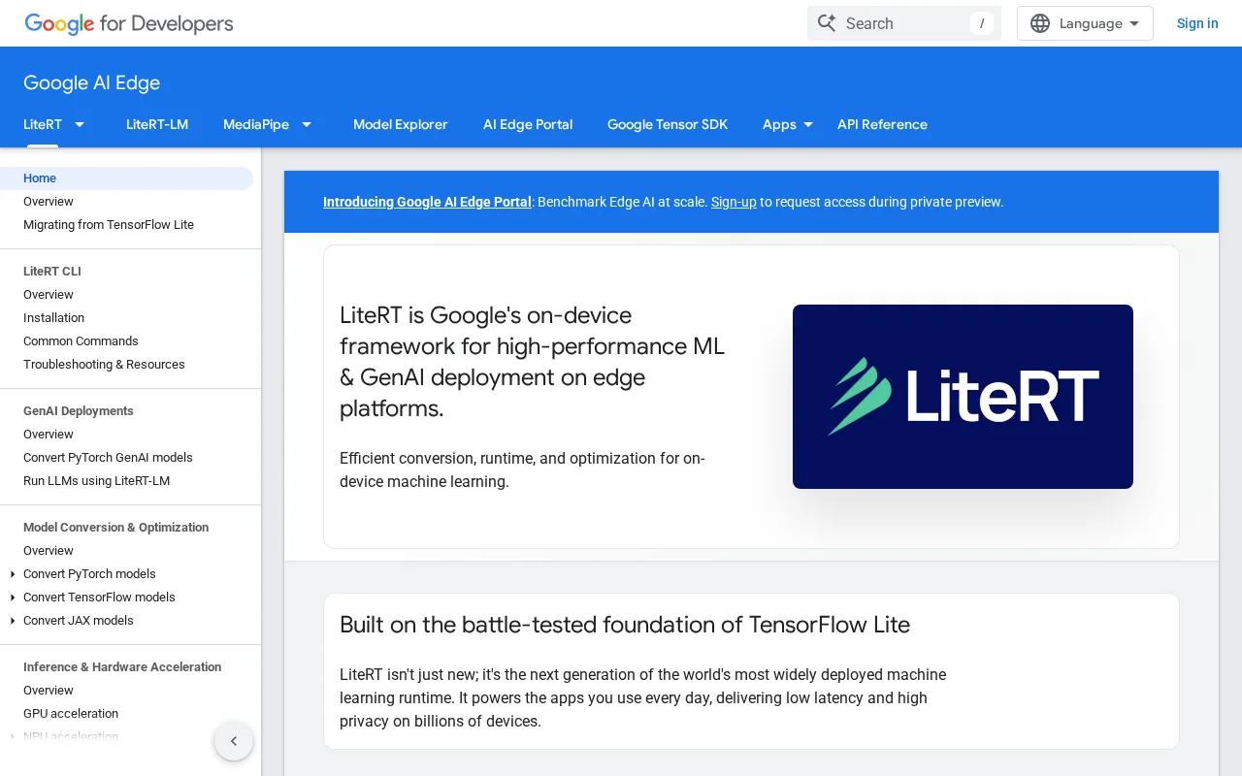Open Convert PyTorch models link
Screen dimensions: 1242x776
pos(89,574)
